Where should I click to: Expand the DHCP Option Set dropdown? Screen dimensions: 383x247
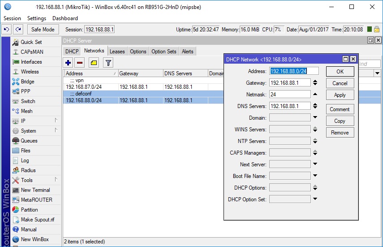(315, 199)
